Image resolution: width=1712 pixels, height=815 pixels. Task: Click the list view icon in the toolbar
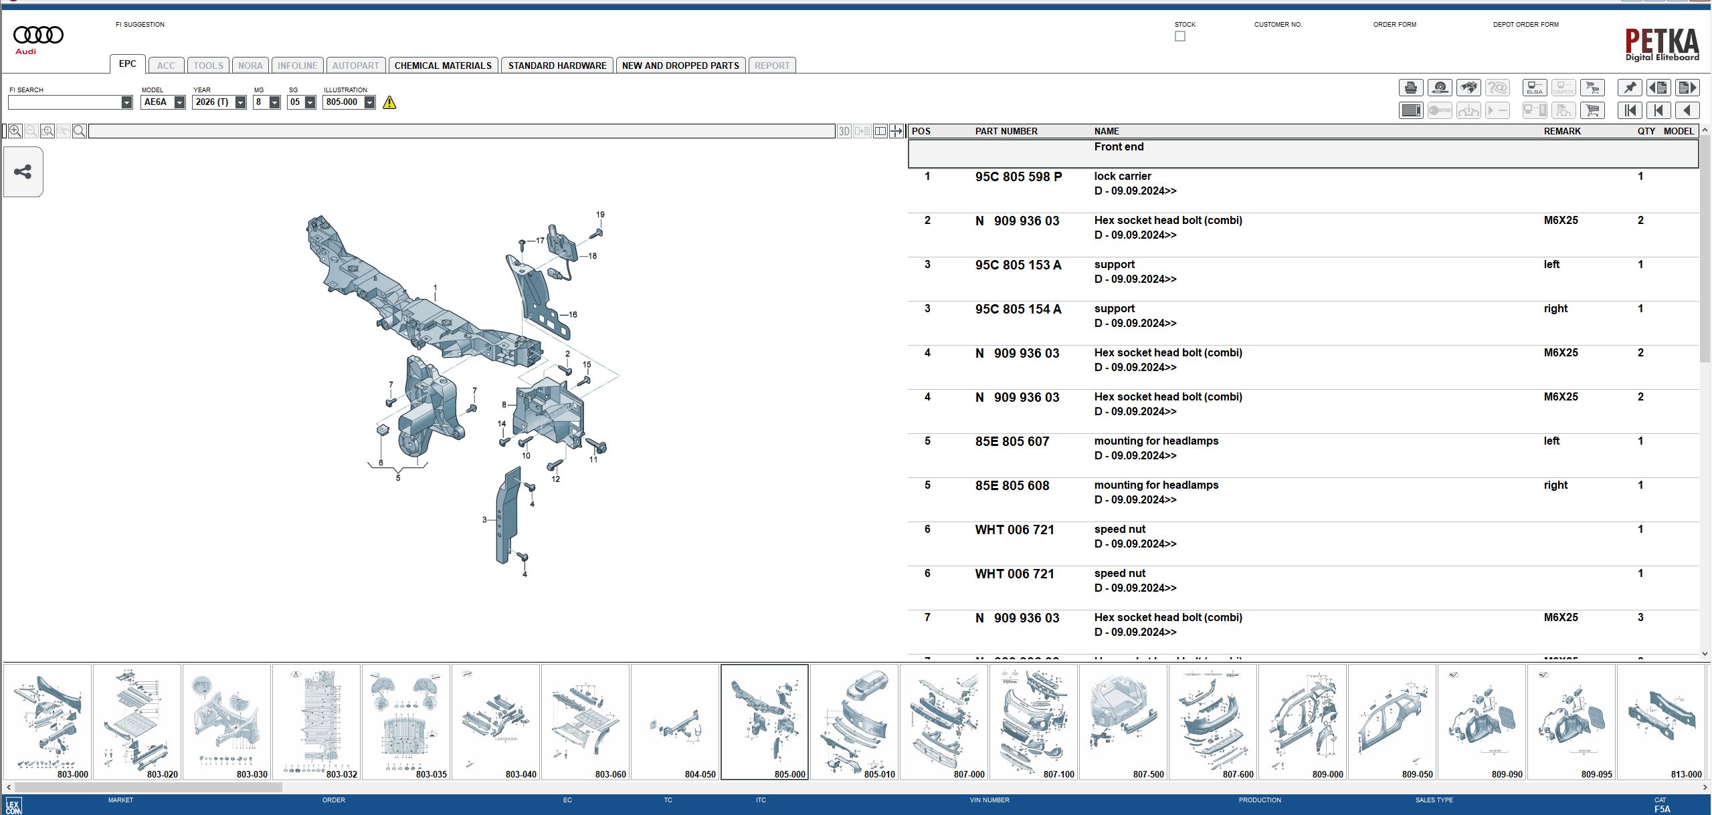1411,111
